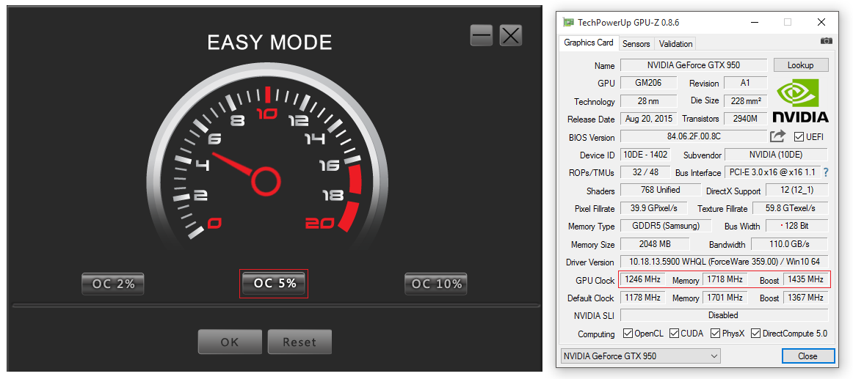Click the BIOS share/export arrow icon

click(778, 136)
